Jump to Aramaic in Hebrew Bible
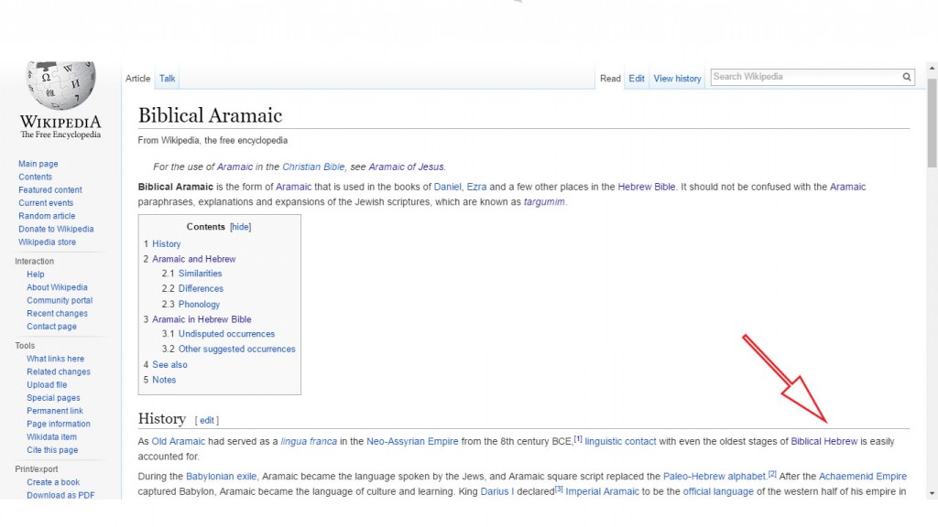The width and height of the screenshot is (938, 527). pyautogui.click(x=202, y=319)
